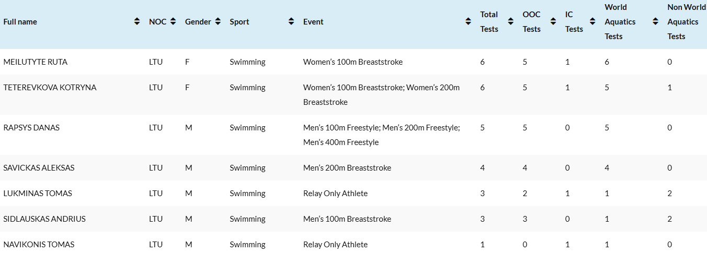Sort table by Full name arrows
This screenshot has height=253, width=707.
click(x=137, y=22)
